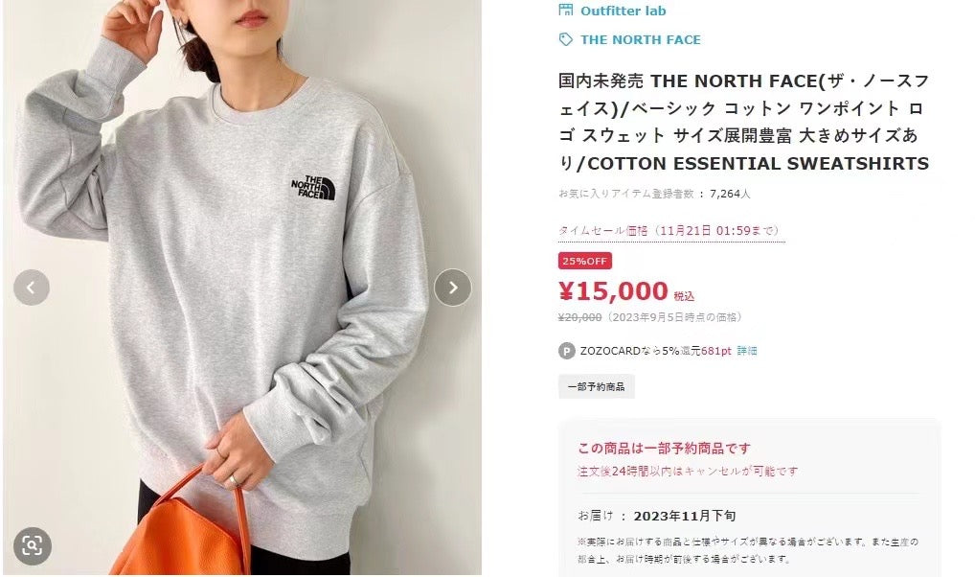Viewport: 975px width, 577px height.
Task: Open the ZOZOCARD 詳細 details link
Action: 747,351
